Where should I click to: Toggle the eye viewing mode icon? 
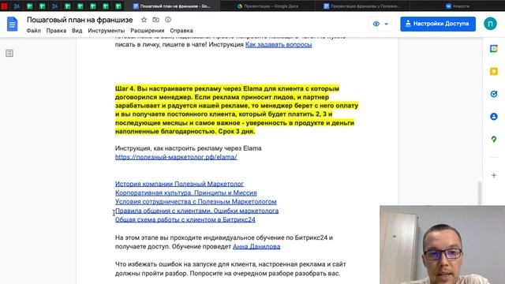coord(376,24)
